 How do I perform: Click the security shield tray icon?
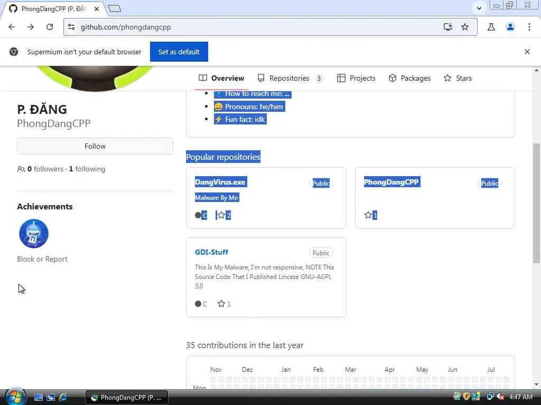pos(467,397)
